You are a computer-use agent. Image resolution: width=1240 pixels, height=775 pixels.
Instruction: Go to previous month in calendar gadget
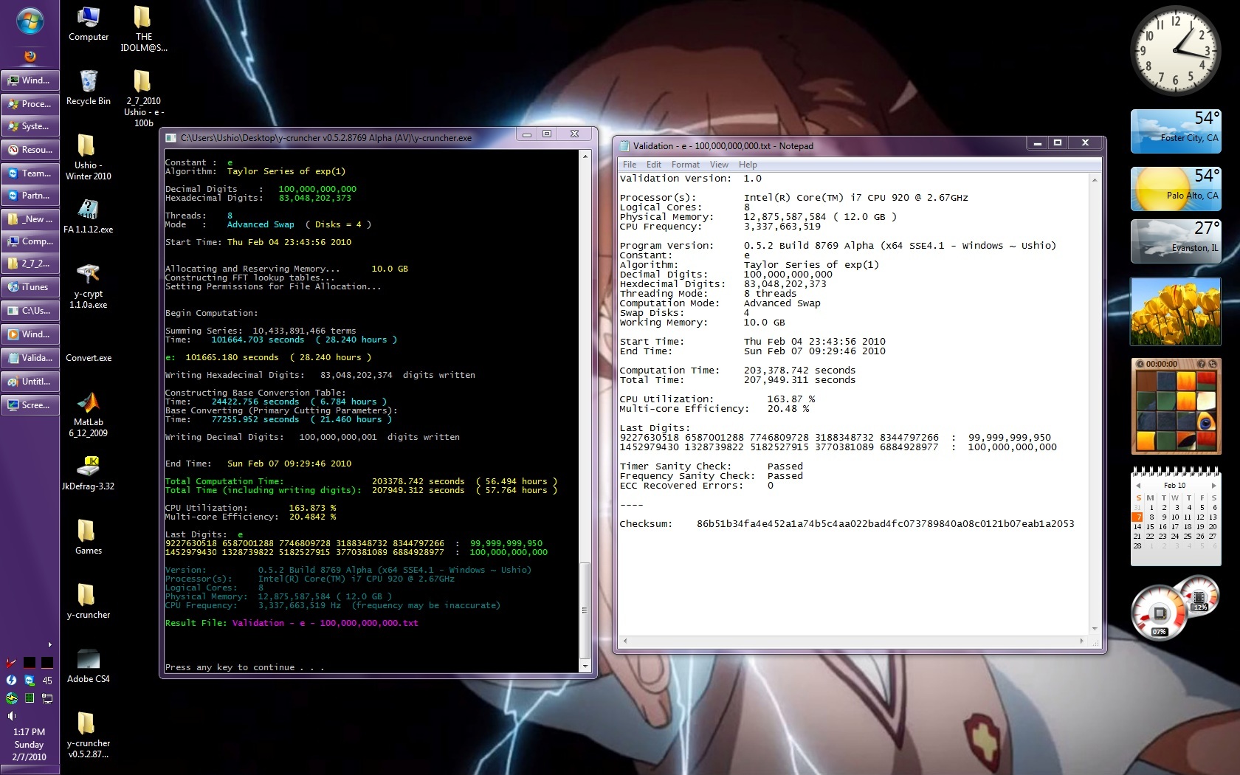point(1138,486)
